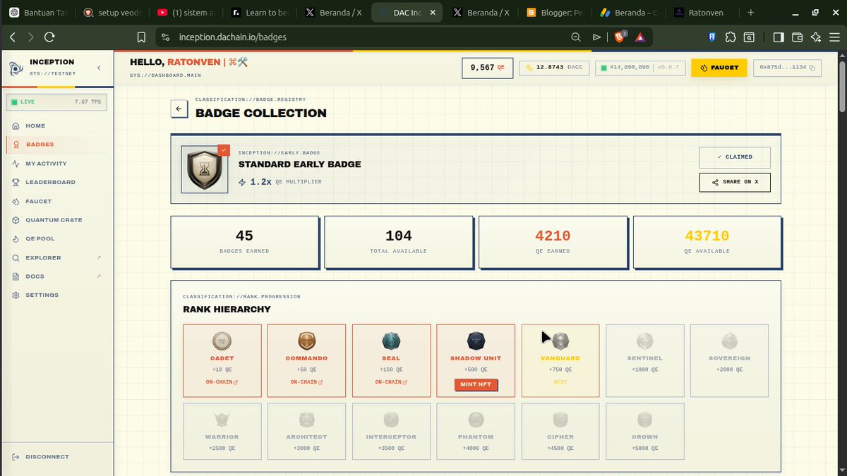The height and width of the screenshot is (476, 847).
Task: Close the DAC Inc browser tab
Action: point(433,13)
